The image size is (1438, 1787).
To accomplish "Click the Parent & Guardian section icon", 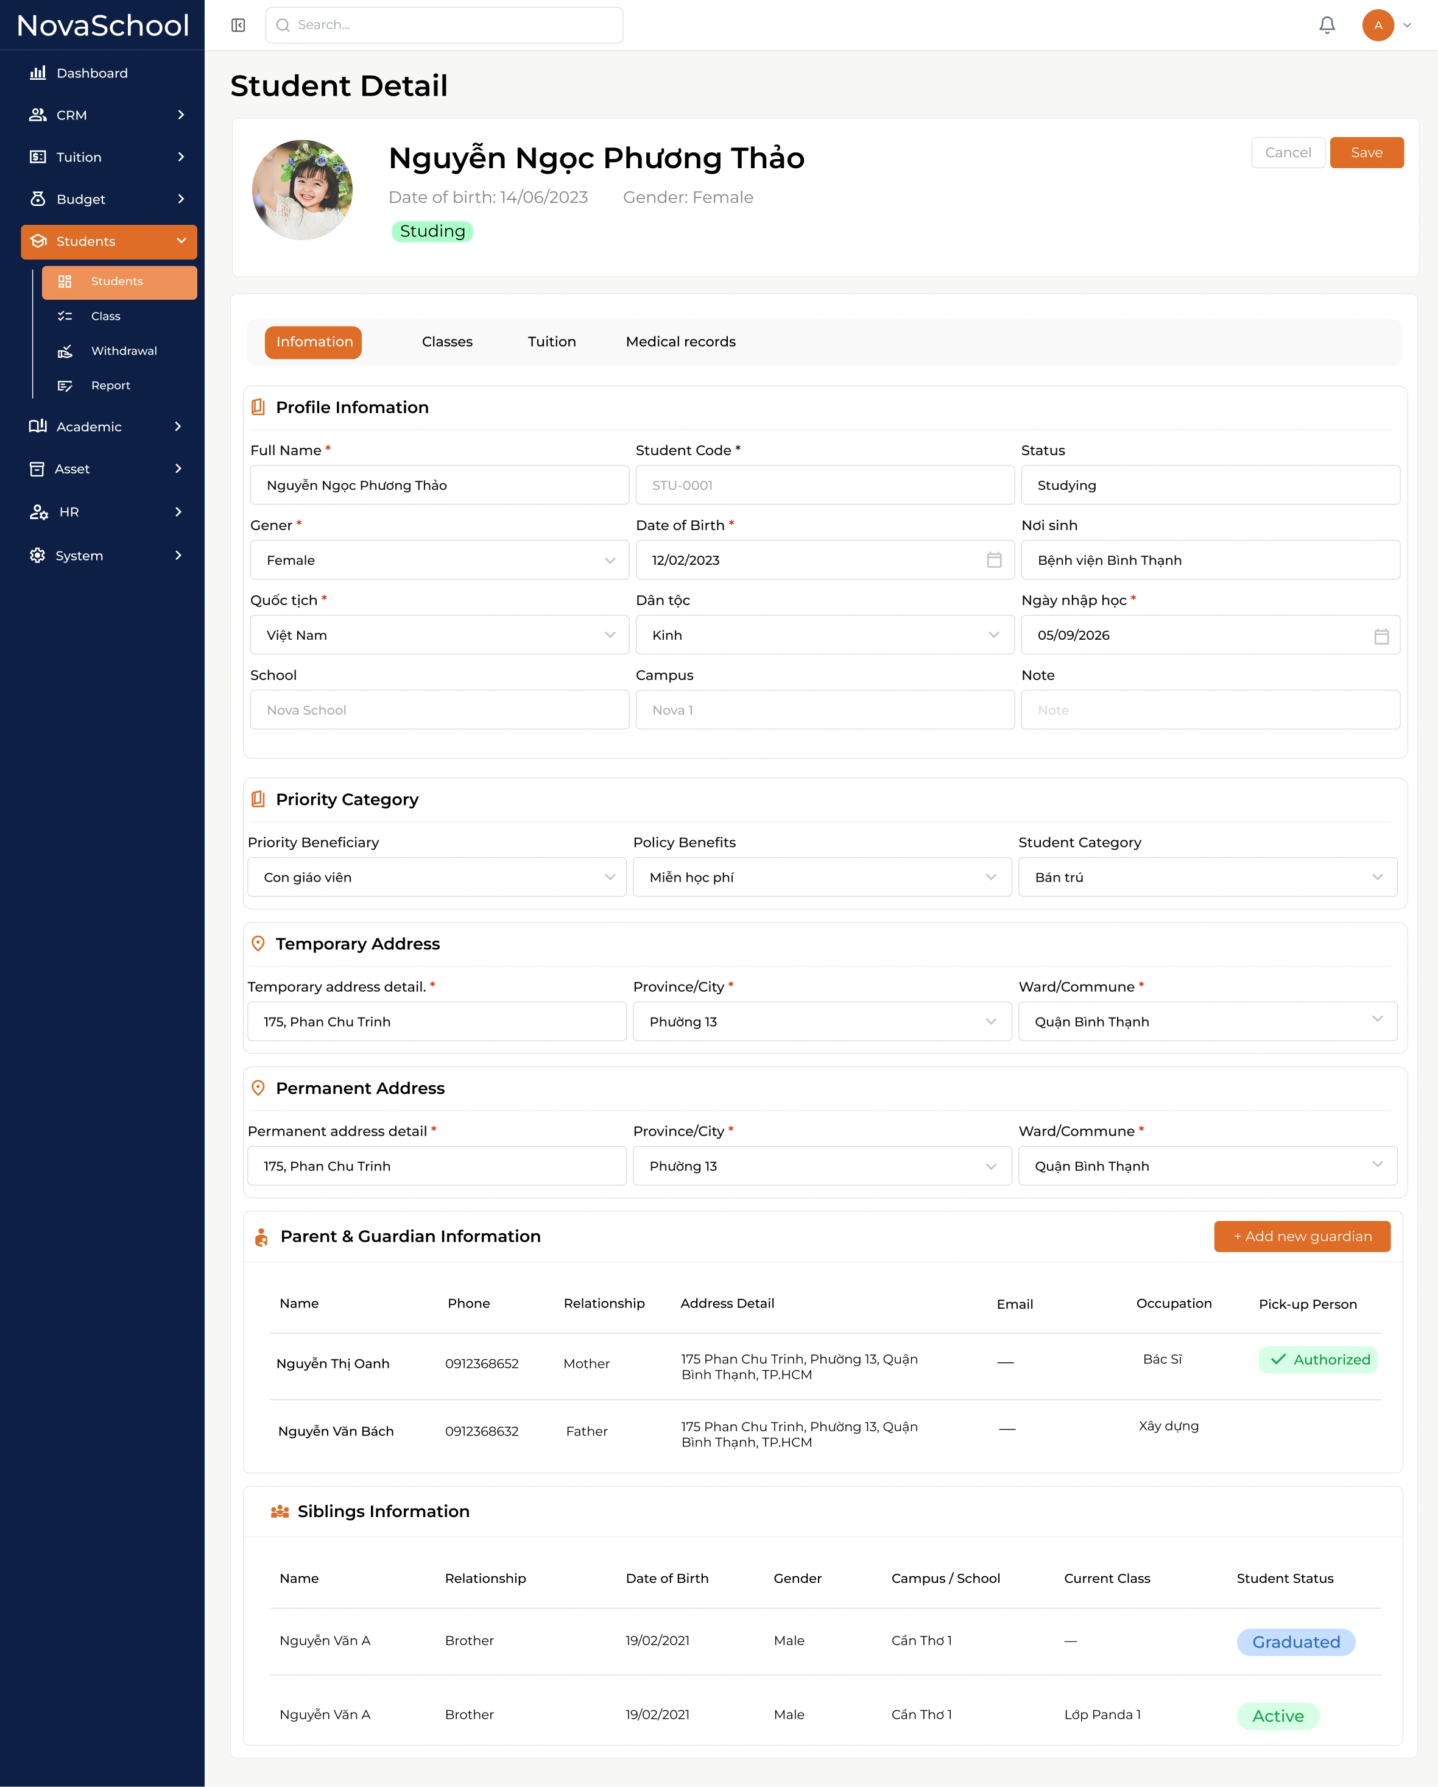I will (x=262, y=1237).
